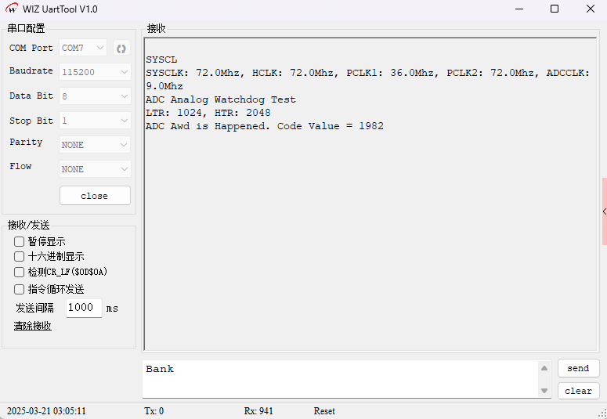Expand the Baudrate dropdown
This screenshot has width=607, height=419.
[95, 71]
